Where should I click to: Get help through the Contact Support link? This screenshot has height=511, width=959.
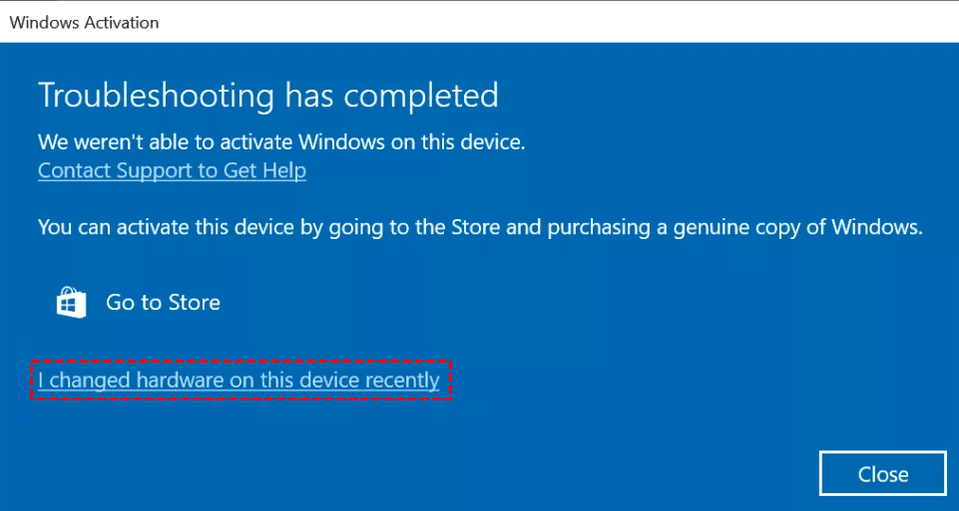(x=172, y=170)
